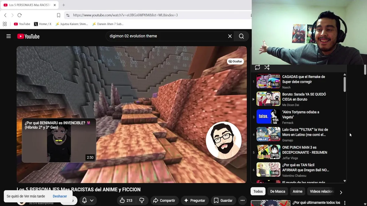Save video with Guardar button
Screen dimensions: 367x206
point(223,201)
